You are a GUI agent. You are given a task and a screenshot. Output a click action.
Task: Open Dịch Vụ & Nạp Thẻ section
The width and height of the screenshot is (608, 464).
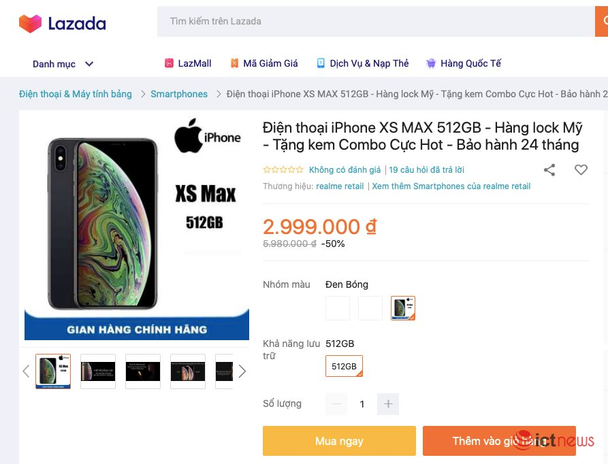[x=362, y=63]
